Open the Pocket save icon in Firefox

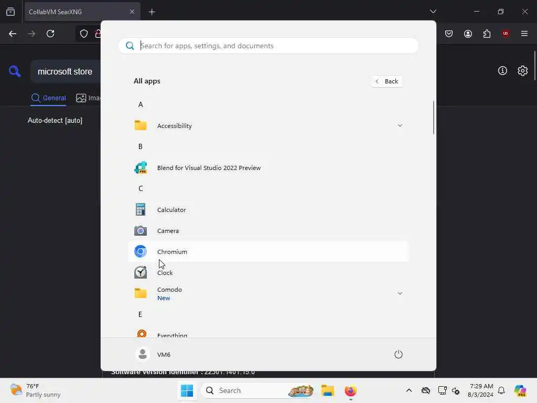point(449,34)
